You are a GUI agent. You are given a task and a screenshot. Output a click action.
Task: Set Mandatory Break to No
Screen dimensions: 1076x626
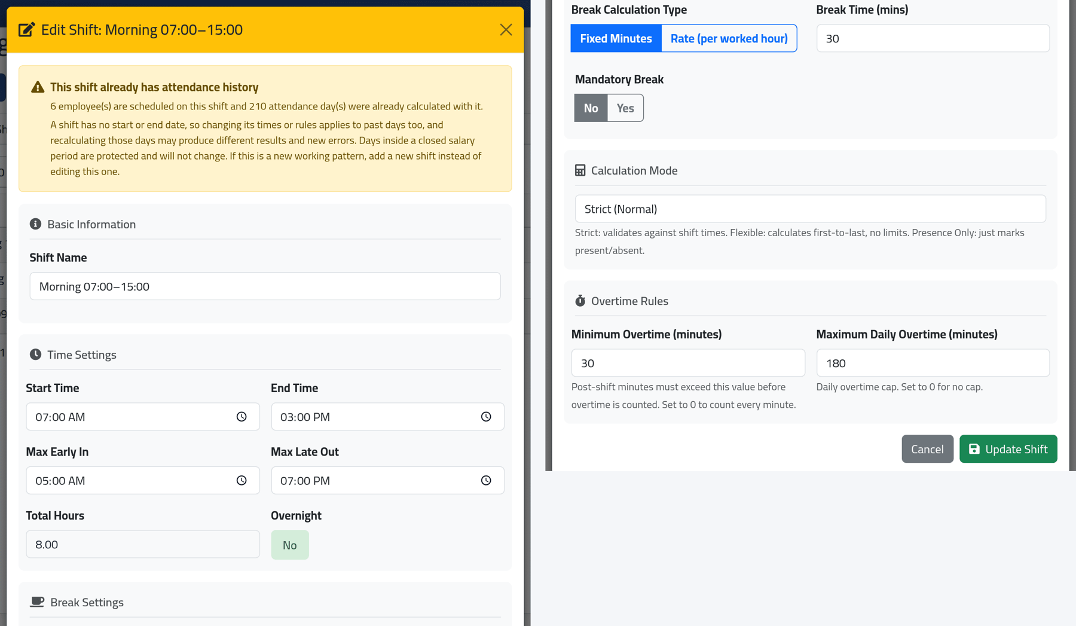591,108
